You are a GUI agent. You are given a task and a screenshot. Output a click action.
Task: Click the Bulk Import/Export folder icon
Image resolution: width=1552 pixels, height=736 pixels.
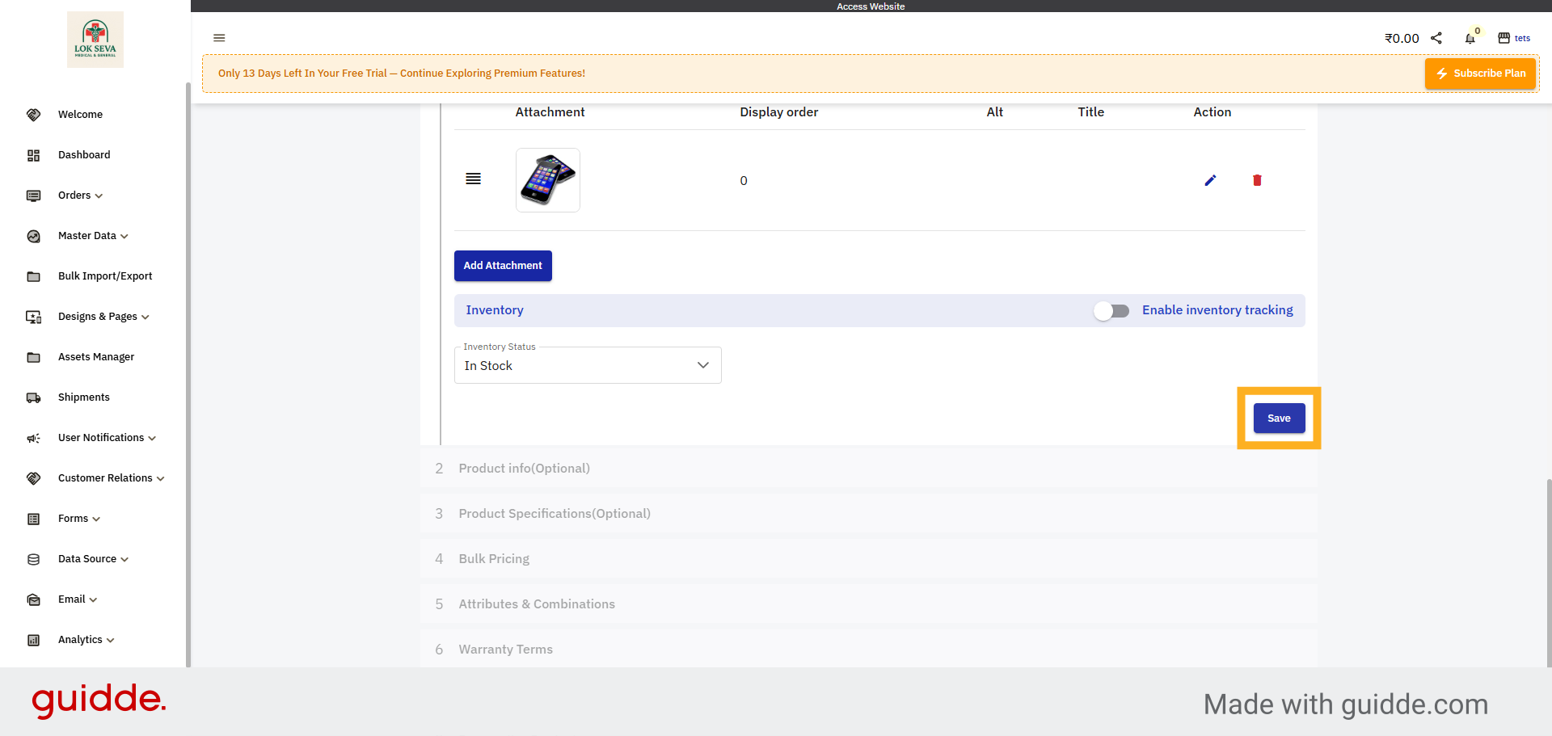pos(33,276)
